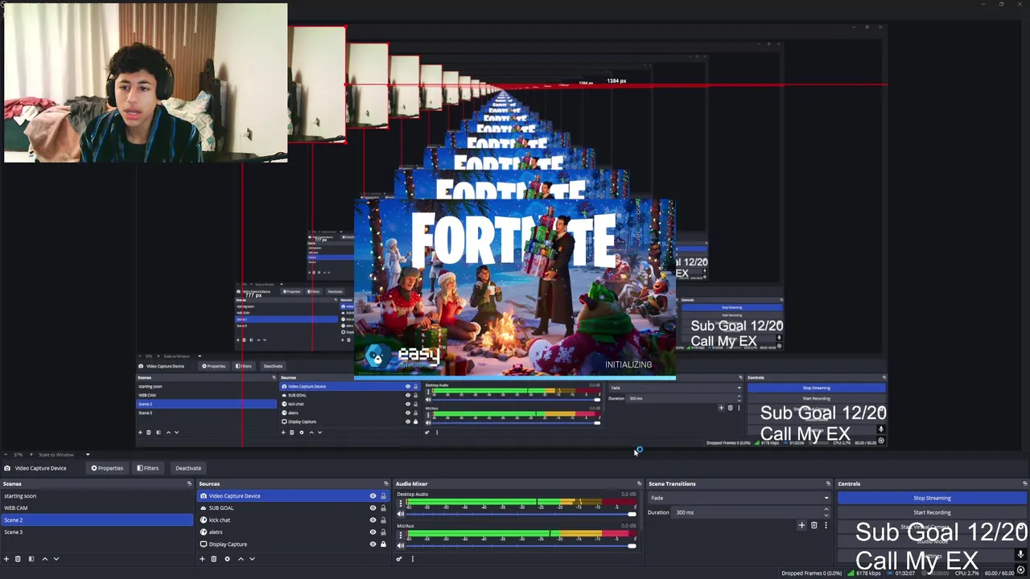Open advanced audio properties gears icon

tap(399, 559)
